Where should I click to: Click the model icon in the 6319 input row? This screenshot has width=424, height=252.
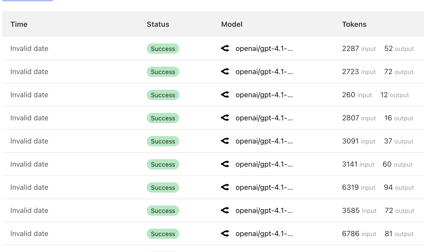(x=225, y=187)
